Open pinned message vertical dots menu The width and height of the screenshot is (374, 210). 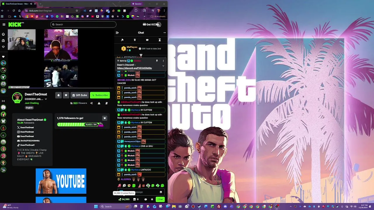(x=163, y=61)
